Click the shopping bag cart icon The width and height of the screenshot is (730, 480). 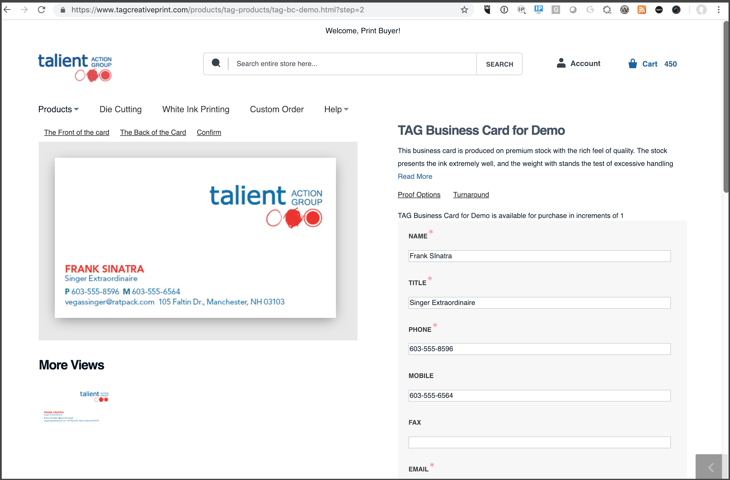[x=632, y=63]
